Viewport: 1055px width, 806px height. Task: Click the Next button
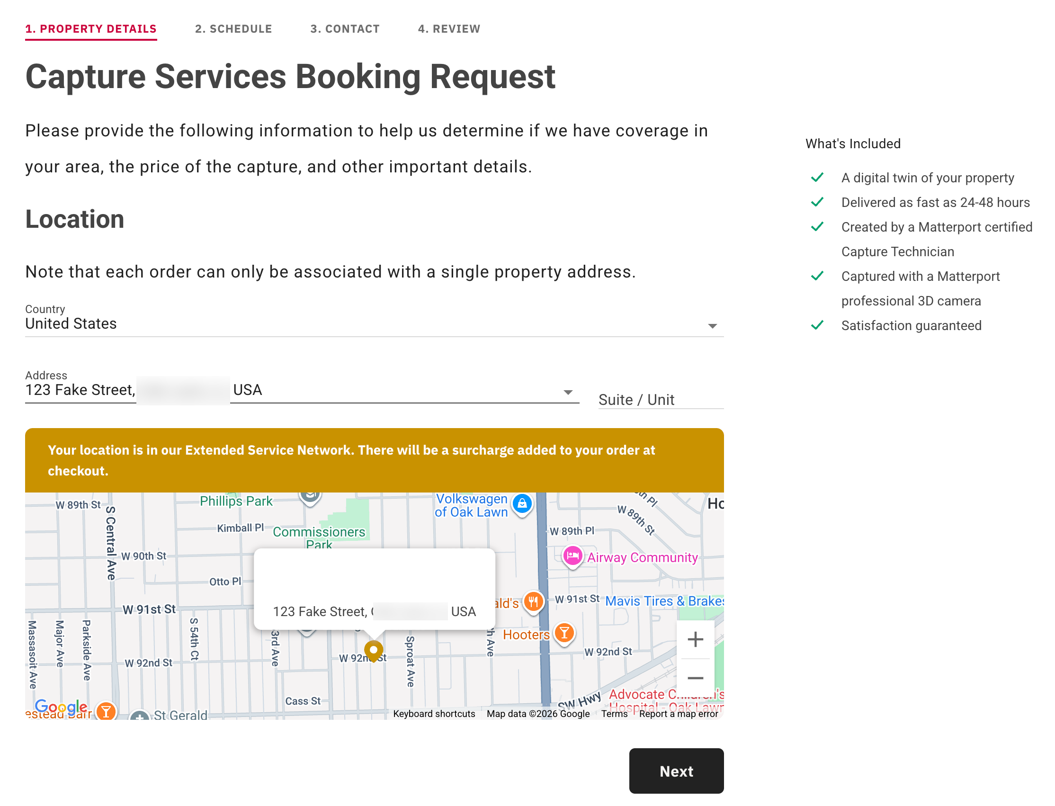click(676, 770)
